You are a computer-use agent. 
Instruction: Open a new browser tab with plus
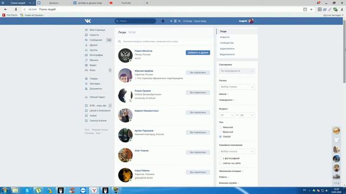point(147,3)
